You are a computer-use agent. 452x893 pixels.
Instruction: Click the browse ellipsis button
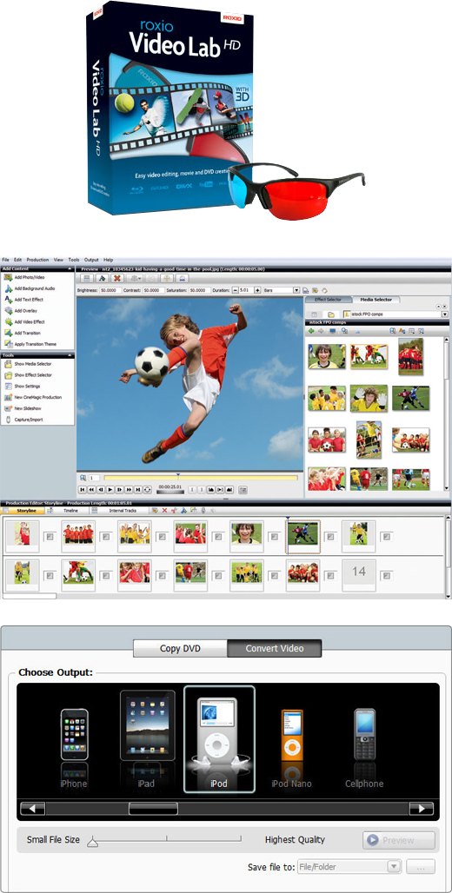421,867
